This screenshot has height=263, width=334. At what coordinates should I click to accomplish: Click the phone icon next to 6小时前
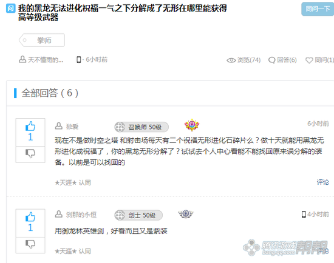78,60
